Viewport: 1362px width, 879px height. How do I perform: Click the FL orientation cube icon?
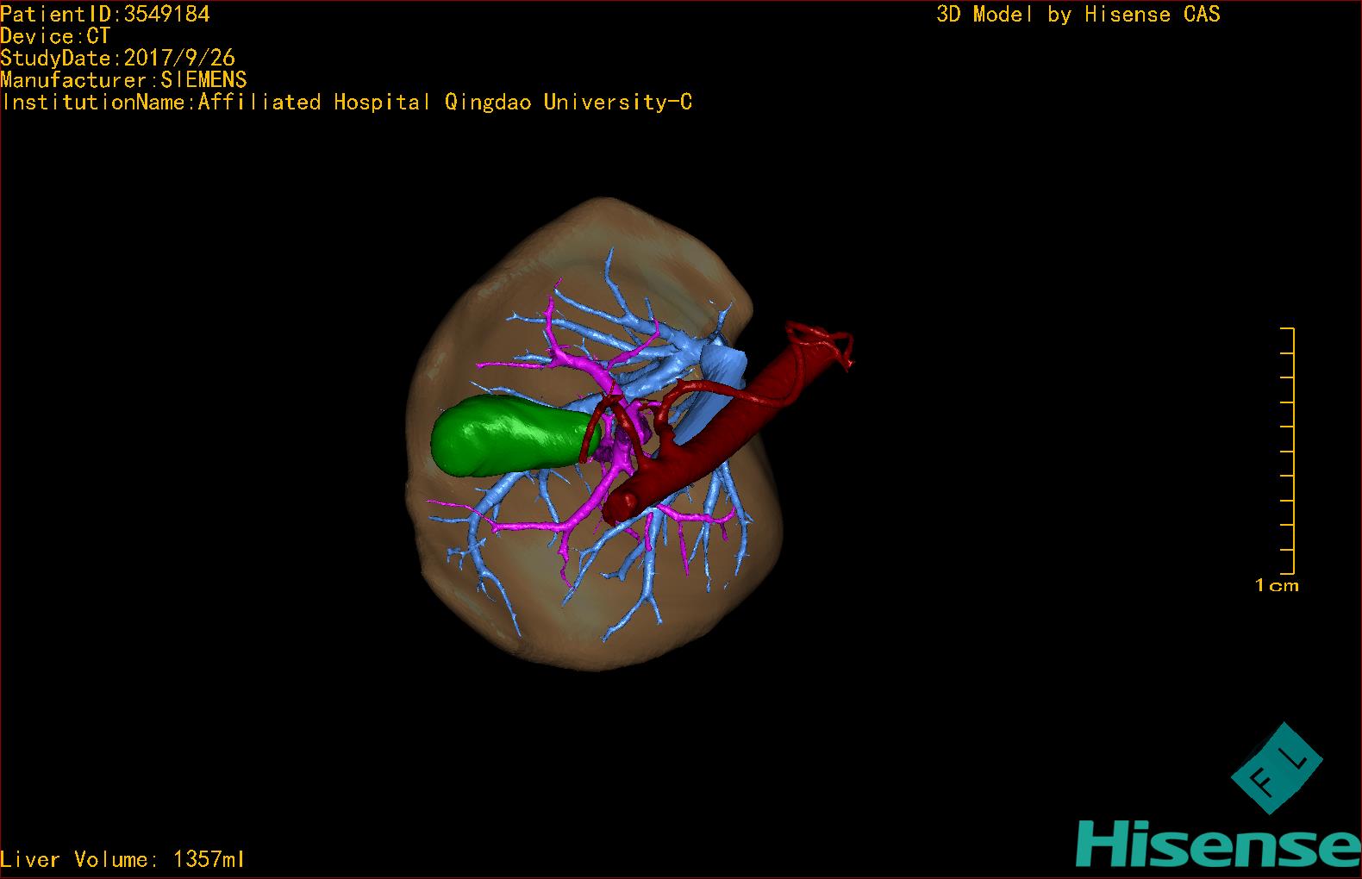pyautogui.click(x=1276, y=768)
